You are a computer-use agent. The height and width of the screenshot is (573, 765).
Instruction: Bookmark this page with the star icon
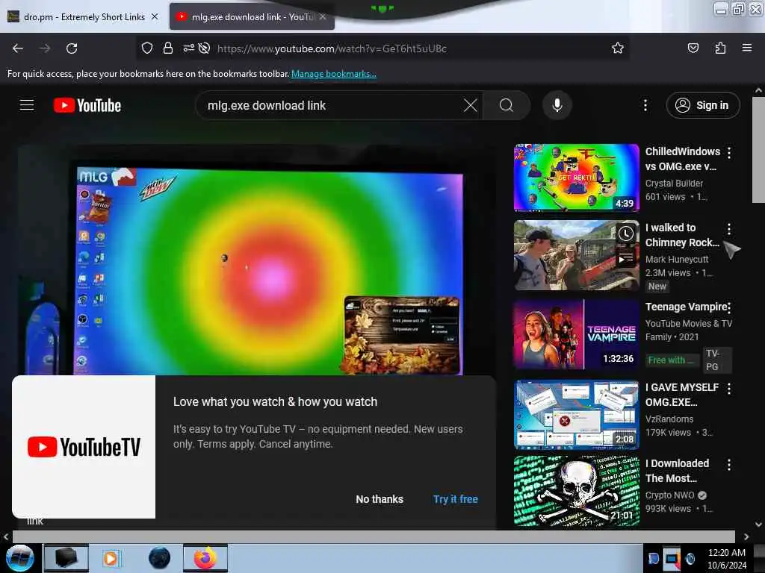tap(618, 48)
